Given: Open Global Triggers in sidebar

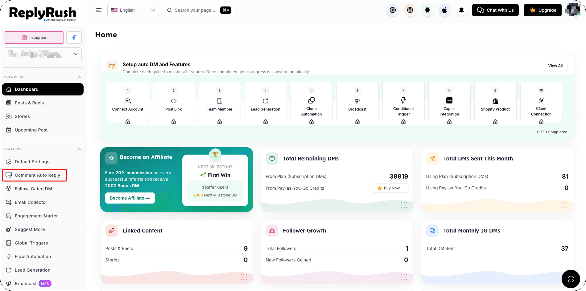Looking at the screenshot, I should (x=43, y=243).
